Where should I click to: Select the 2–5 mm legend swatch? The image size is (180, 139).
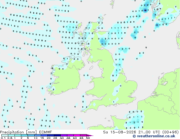pyautogui.click(x=24, y=135)
